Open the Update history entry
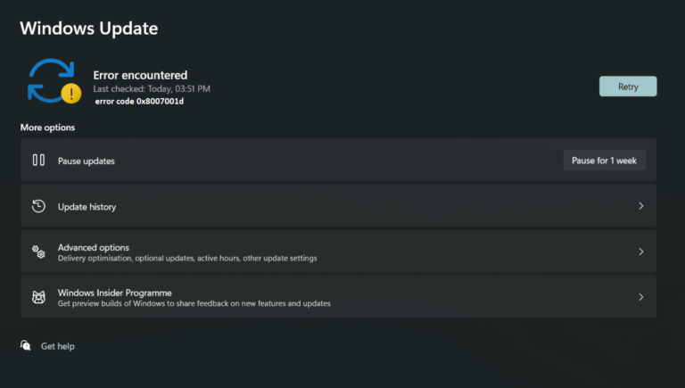The image size is (685, 388). (x=338, y=206)
